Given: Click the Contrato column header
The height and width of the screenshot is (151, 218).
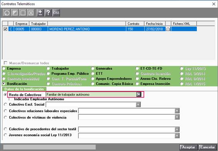Looking at the screenshot, I should coord(135,24).
